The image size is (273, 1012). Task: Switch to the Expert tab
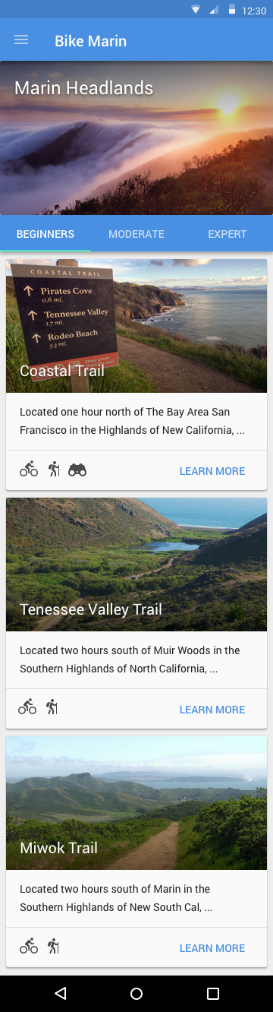[227, 234]
